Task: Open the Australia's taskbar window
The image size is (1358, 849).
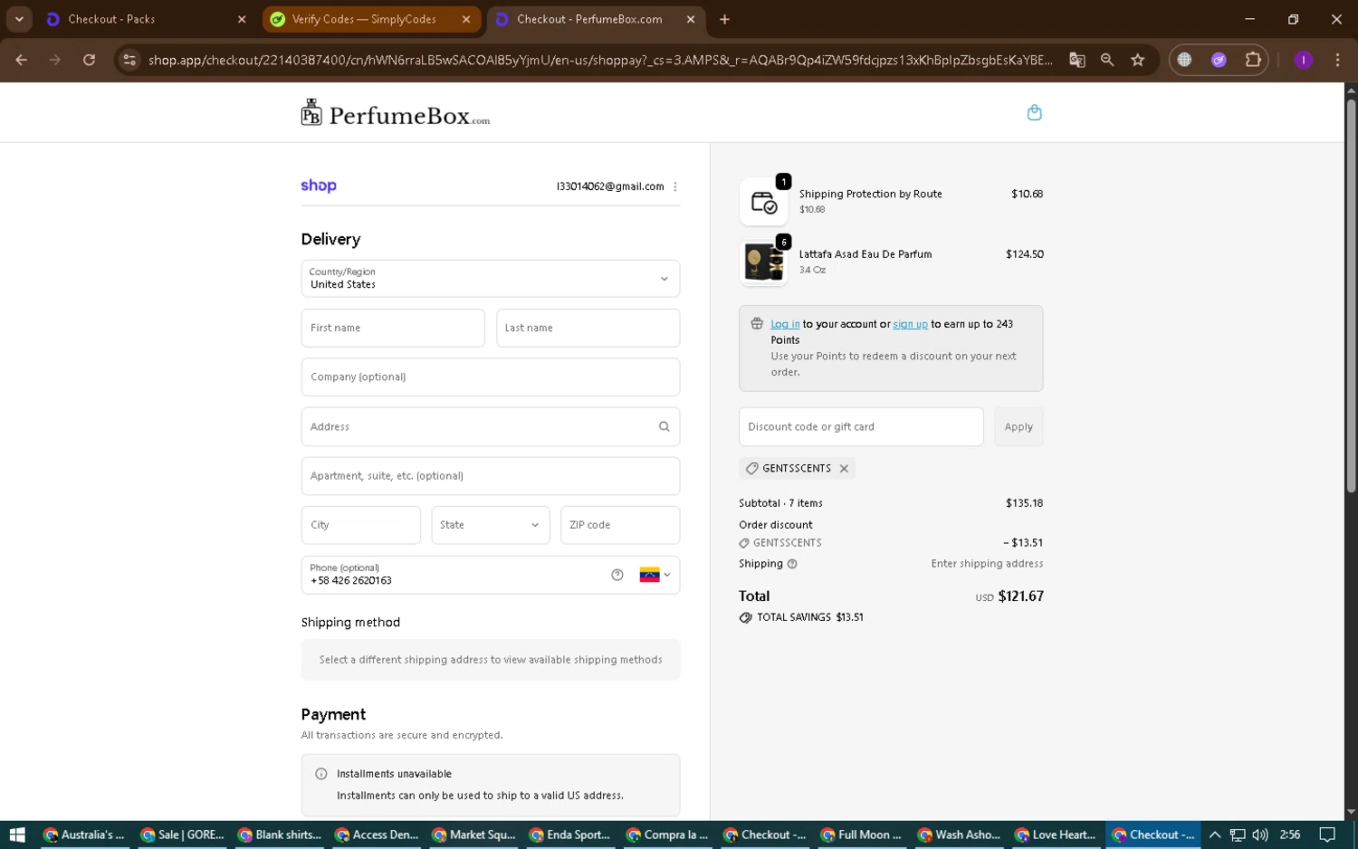Action: click(x=84, y=835)
